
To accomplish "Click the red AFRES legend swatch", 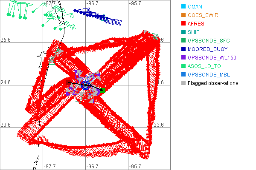I will (x=183, y=24).
